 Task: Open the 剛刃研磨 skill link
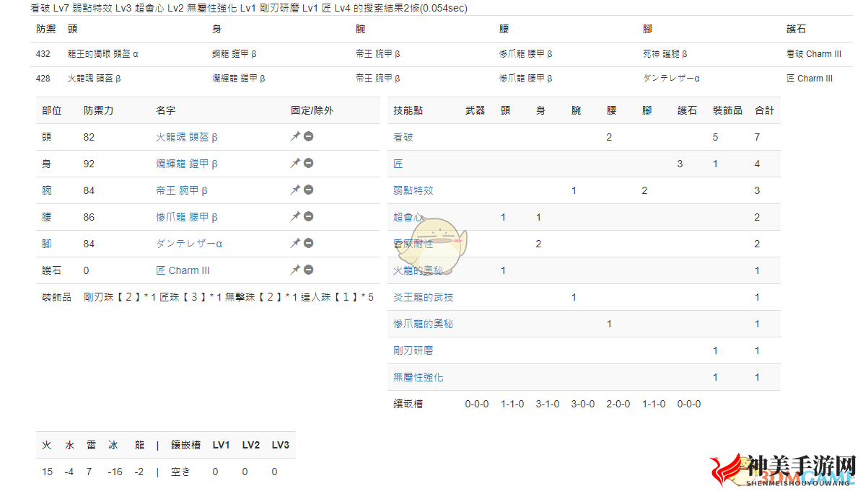point(413,350)
